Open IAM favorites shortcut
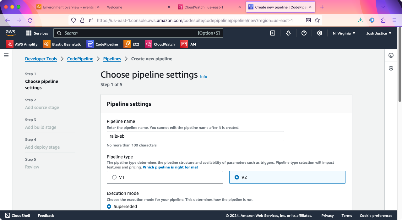 tap(188, 44)
